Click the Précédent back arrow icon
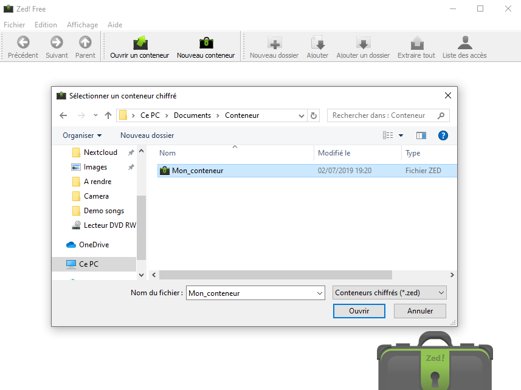Viewport: 521px width, 390px height. [x=23, y=42]
